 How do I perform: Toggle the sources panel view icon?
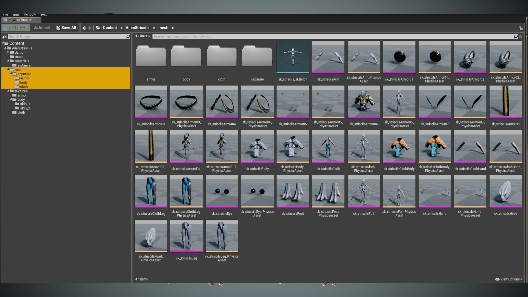(4, 36)
